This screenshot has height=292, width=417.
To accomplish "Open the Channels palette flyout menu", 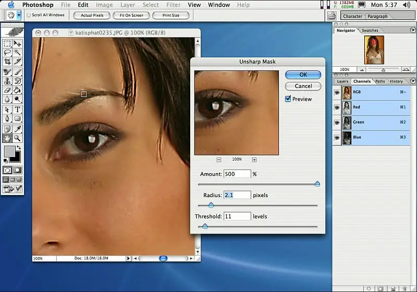I will pos(413,81).
